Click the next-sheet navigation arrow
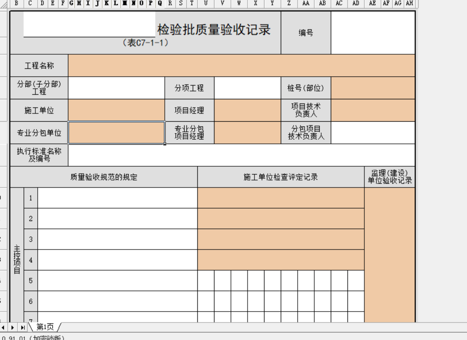467x340 pixels. tap(12, 328)
